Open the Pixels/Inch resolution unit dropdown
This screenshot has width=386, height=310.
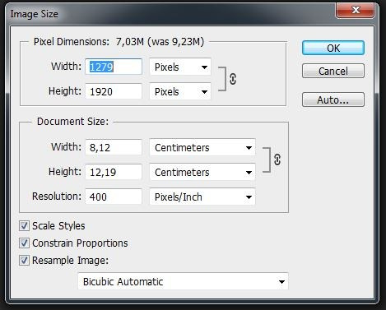(x=202, y=197)
